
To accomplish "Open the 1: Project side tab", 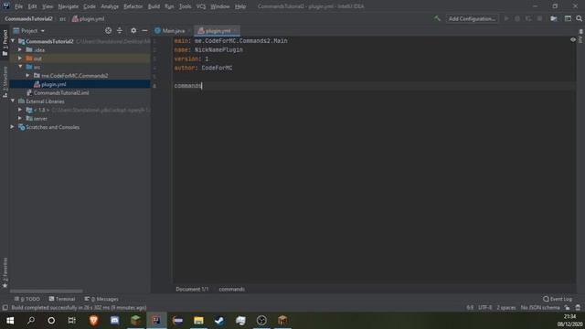I will click(5, 43).
